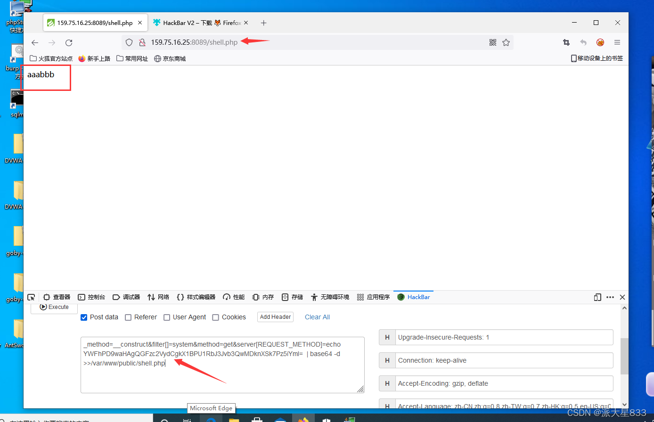Screen dimensions: 654x422
Task: Toggle responsive design mode in devtools
Action: [x=597, y=297]
